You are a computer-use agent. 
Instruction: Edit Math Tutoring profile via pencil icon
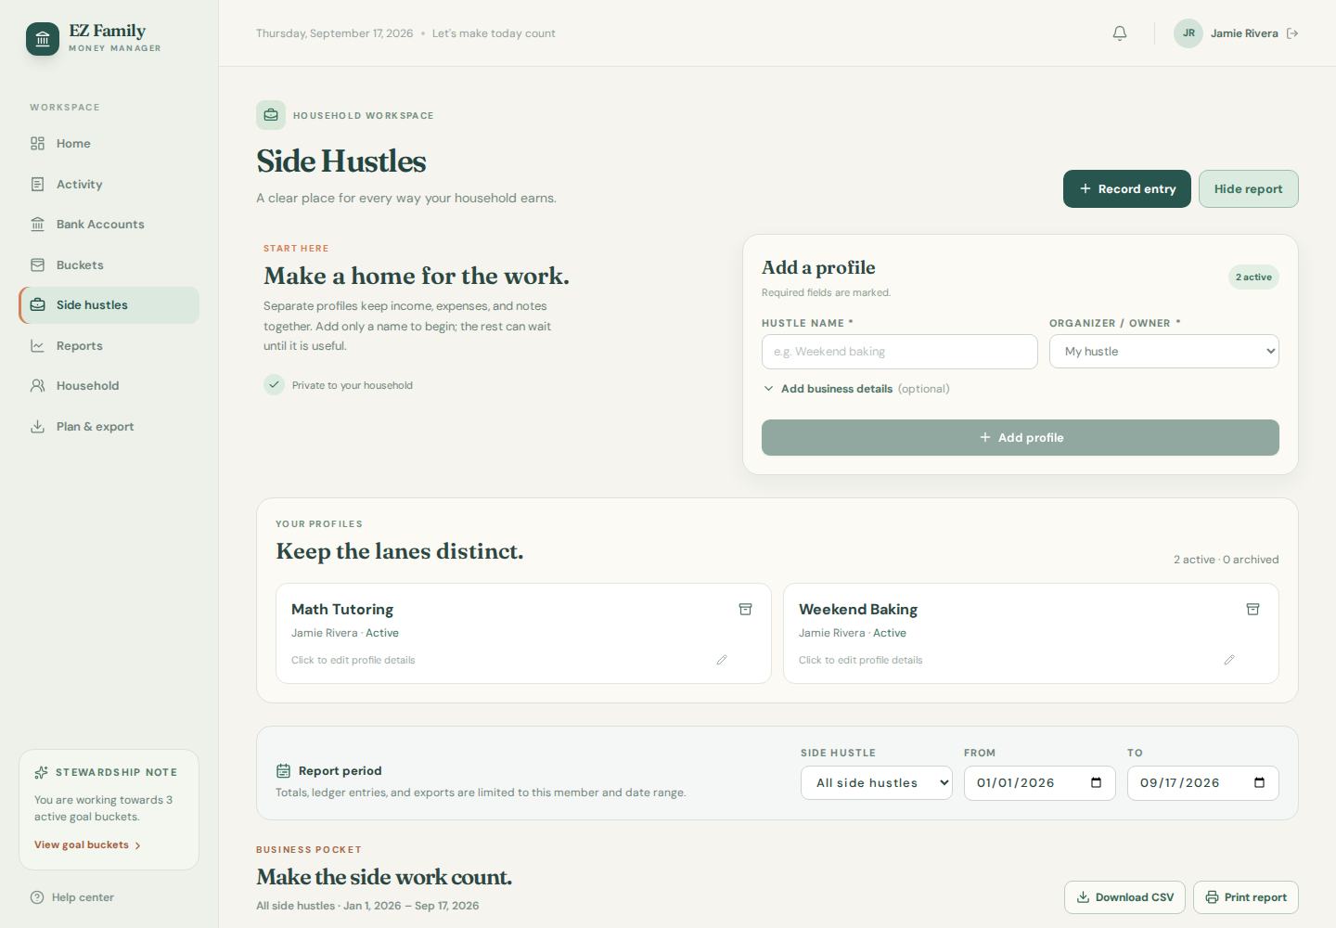722,660
